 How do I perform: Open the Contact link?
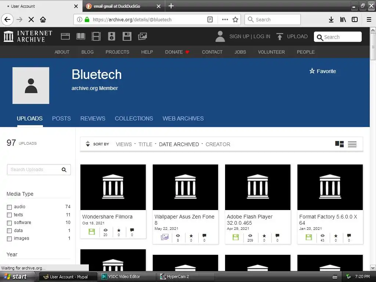tap(212, 52)
